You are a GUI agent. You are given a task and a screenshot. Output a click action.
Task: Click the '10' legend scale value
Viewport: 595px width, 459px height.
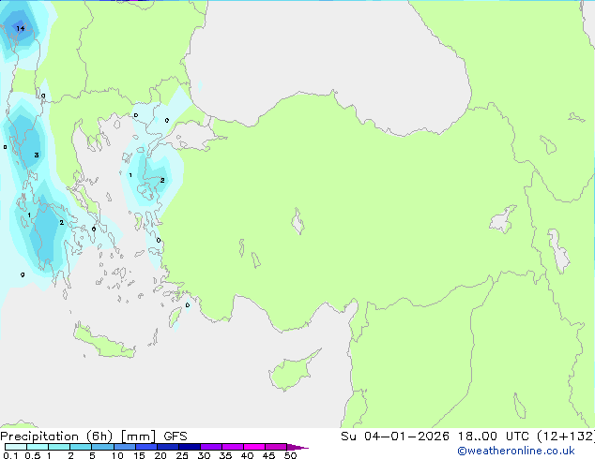117,455
